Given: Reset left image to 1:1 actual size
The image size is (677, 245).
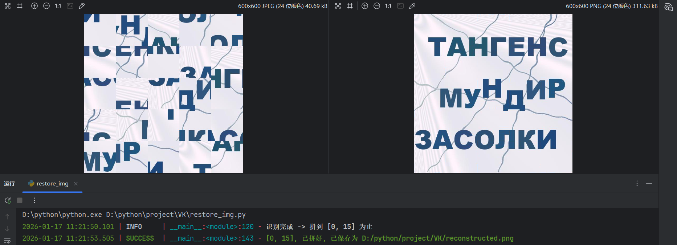Looking at the screenshot, I should (58, 6).
